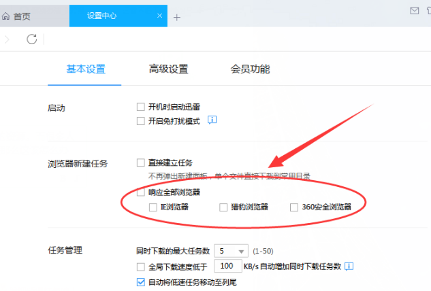Viewport: 431px width, 291px height.
Task: Open the mail icon in the top right
Action: pyautogui.click(x=414, y=10)
